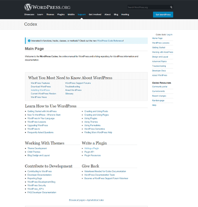The image size is (198, 207).
Task: Open Troubleshooting in the sidebar
Action: tap(159, 66)
